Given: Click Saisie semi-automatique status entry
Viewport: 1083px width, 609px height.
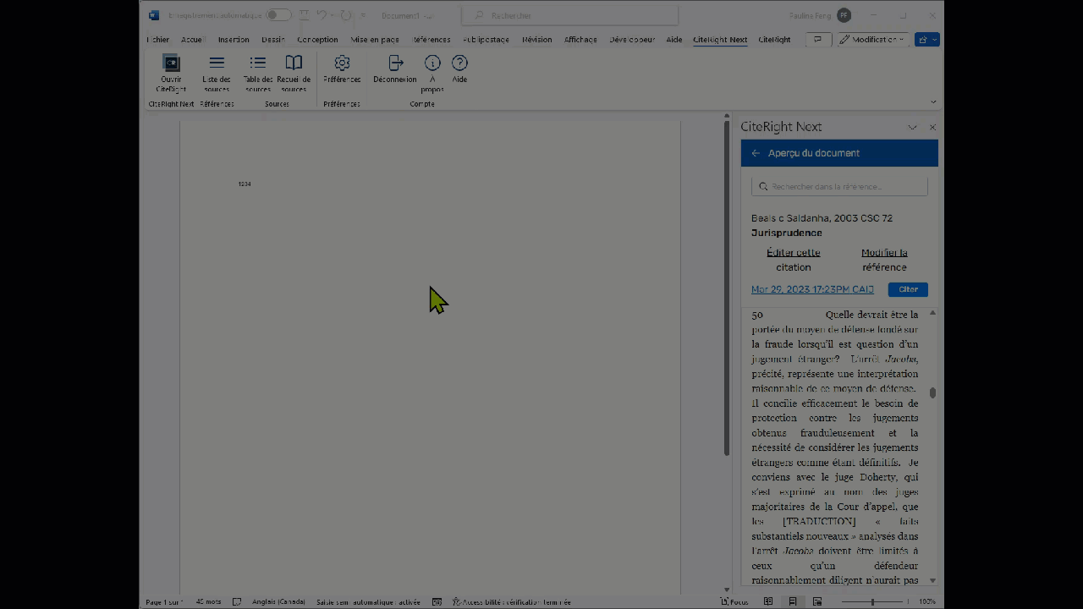Looking at the screenshot, I should pyautogui.click(x=368, y=601).
